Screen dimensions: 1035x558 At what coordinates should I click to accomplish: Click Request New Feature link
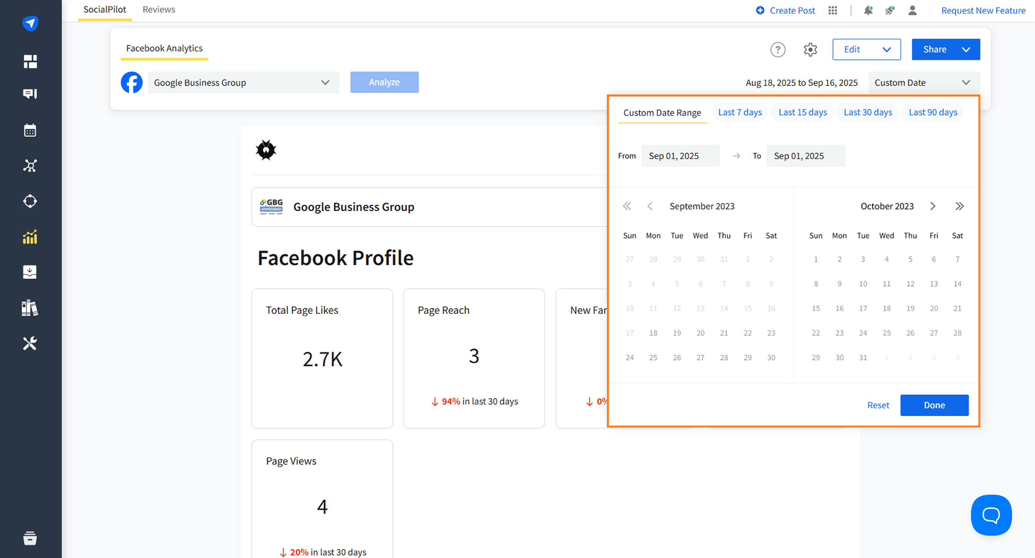coord(983,10)
